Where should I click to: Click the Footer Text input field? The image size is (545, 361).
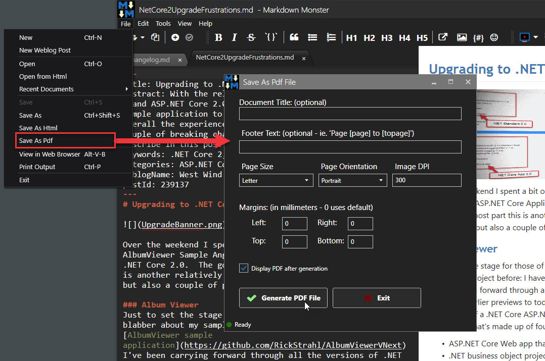[x=350, y=147]
